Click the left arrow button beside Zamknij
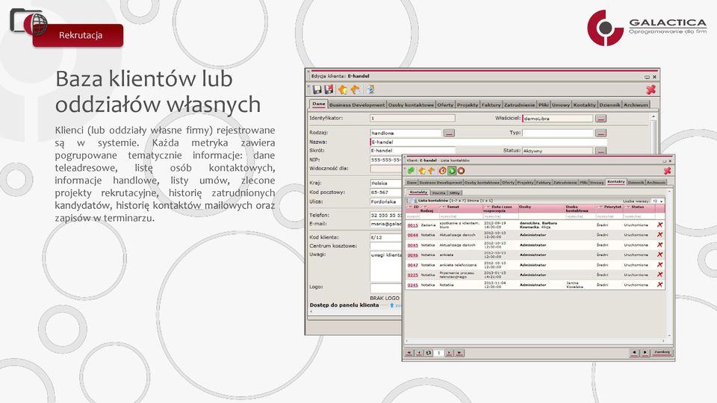 [634, 353]
